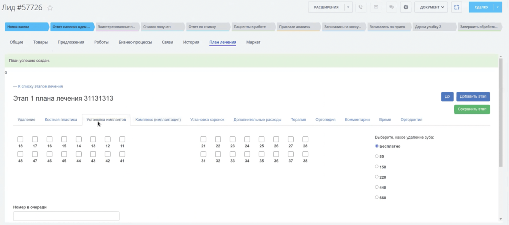Go back to К списку этапов лечения
Viewport: 509px width, 225px height.
38,86
